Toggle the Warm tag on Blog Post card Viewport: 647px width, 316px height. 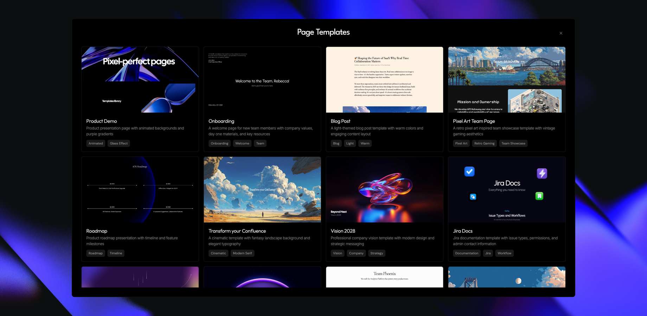365,143
